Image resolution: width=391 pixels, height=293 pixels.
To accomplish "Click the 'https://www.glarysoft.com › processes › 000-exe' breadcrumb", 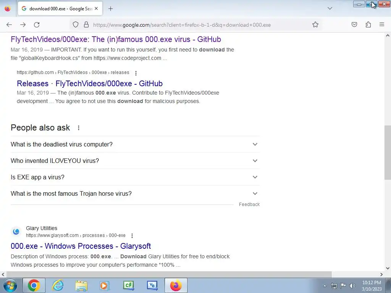I will click(x=76, y=235).
